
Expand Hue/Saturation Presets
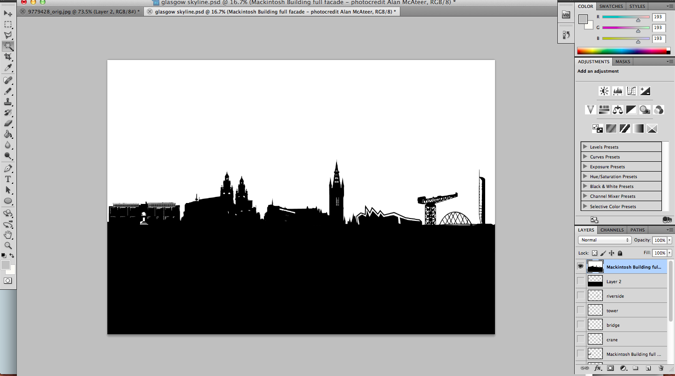(585, 176)
